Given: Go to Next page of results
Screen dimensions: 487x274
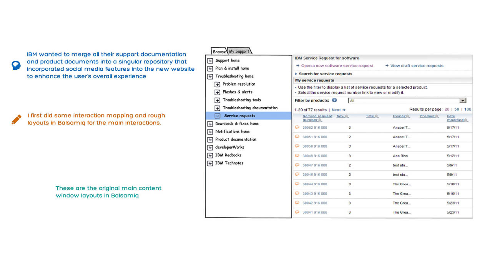Looking at the screenshot, I should point(338,110).
